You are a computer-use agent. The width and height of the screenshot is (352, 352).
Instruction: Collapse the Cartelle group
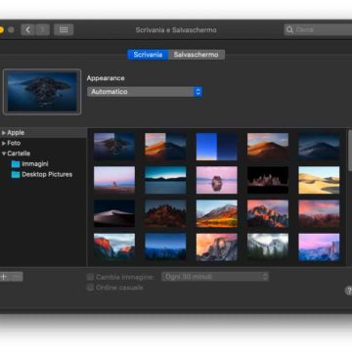pyautogui.click(x=4, y=154)
